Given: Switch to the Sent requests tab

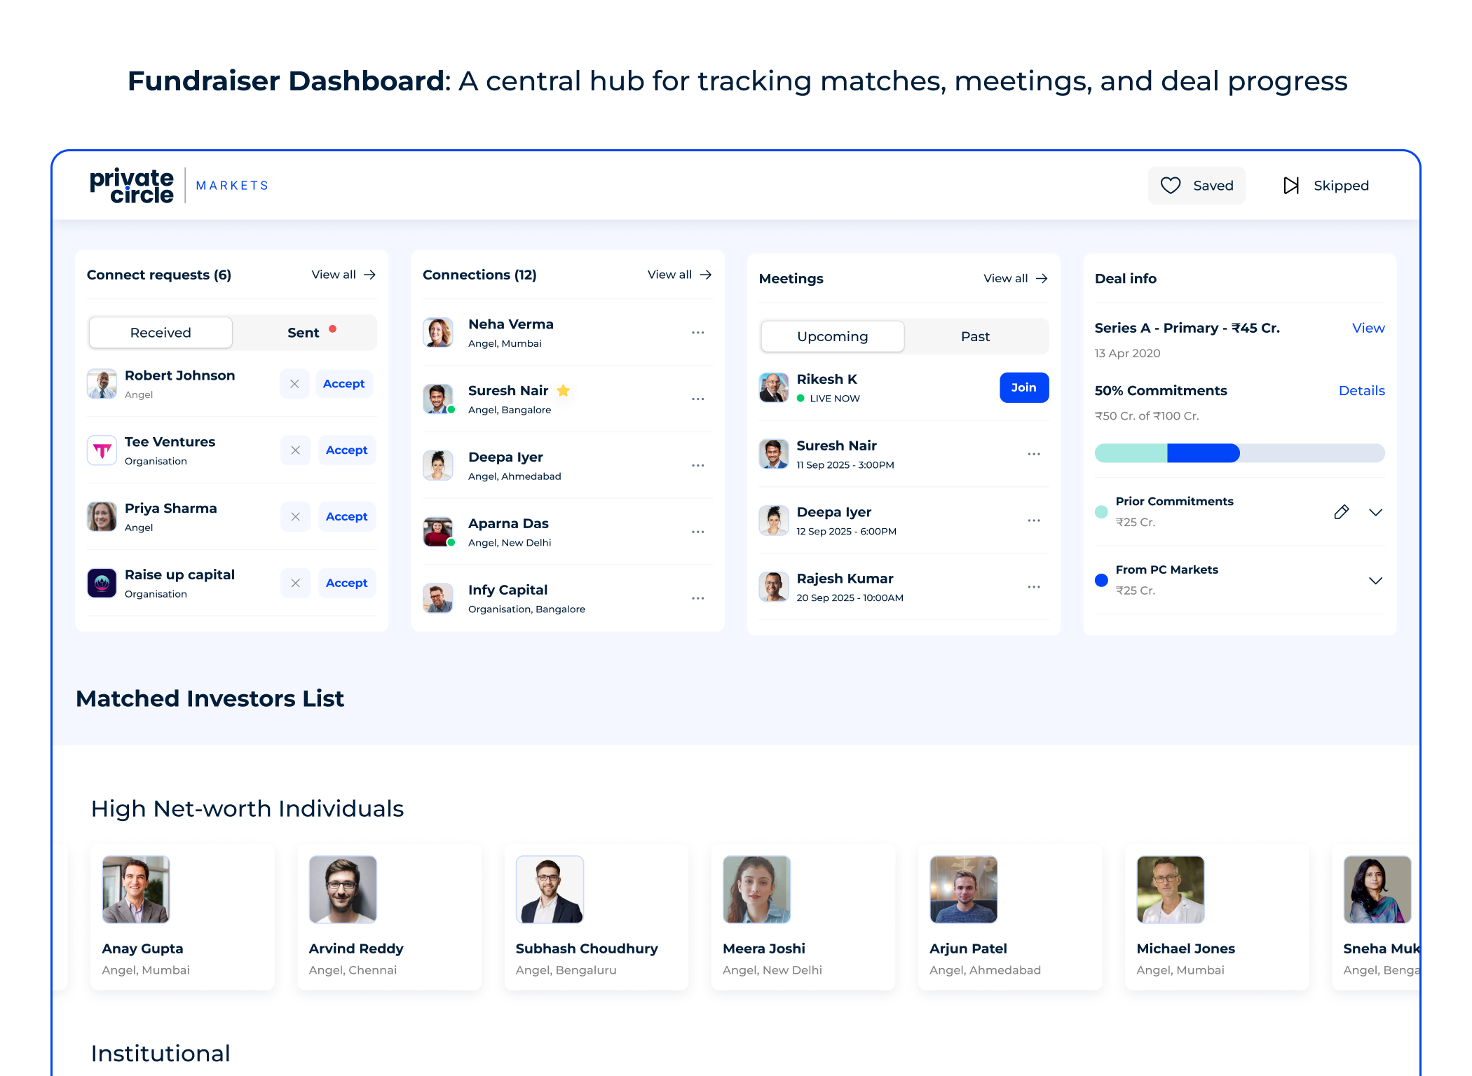Looking at the screenshot, I should coord(304,333).
